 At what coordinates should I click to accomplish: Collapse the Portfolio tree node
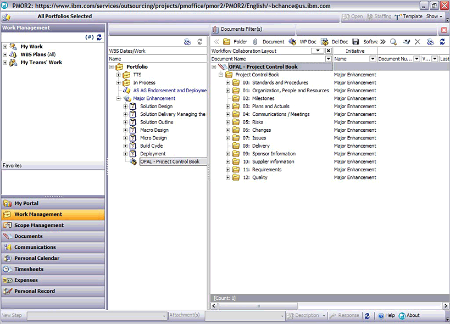coord(112,67)
